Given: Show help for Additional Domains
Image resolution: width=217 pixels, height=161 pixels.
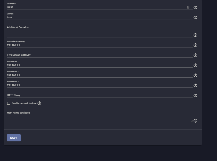Looking at the screenshot, I should pyautogui.click(x=195, y=35).
